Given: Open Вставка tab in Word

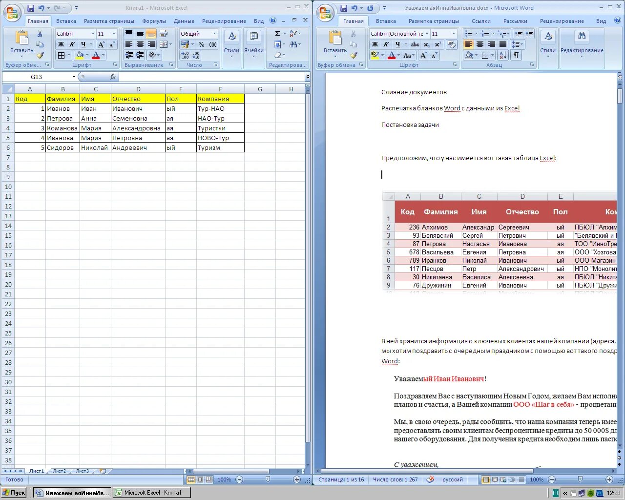Looking at the screenshot, I should click(386, 21).
